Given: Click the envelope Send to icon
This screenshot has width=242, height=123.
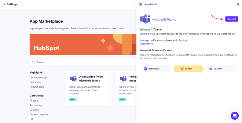Looking at the screenshot, I should pos(182,69).
